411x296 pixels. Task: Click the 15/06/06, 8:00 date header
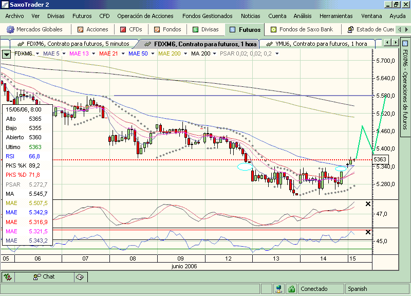tap(24, 109)
